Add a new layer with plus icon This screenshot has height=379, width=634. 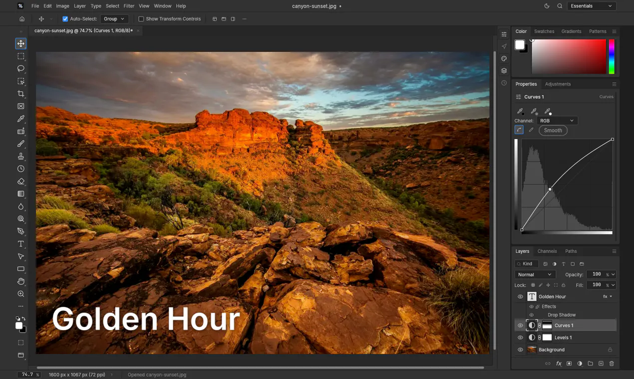pos(601,364)
